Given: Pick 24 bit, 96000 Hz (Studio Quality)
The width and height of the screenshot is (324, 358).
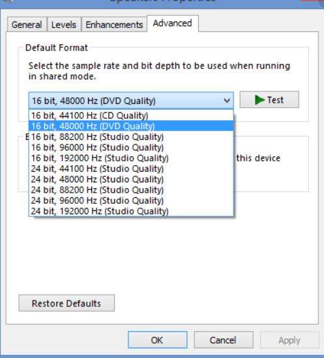Looking at the screenshot, I should coord(131,201).
